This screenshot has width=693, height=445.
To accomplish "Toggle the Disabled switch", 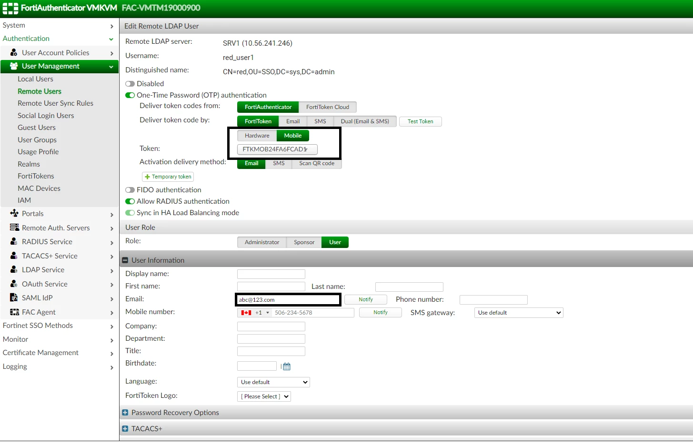I will click(130, 84).
